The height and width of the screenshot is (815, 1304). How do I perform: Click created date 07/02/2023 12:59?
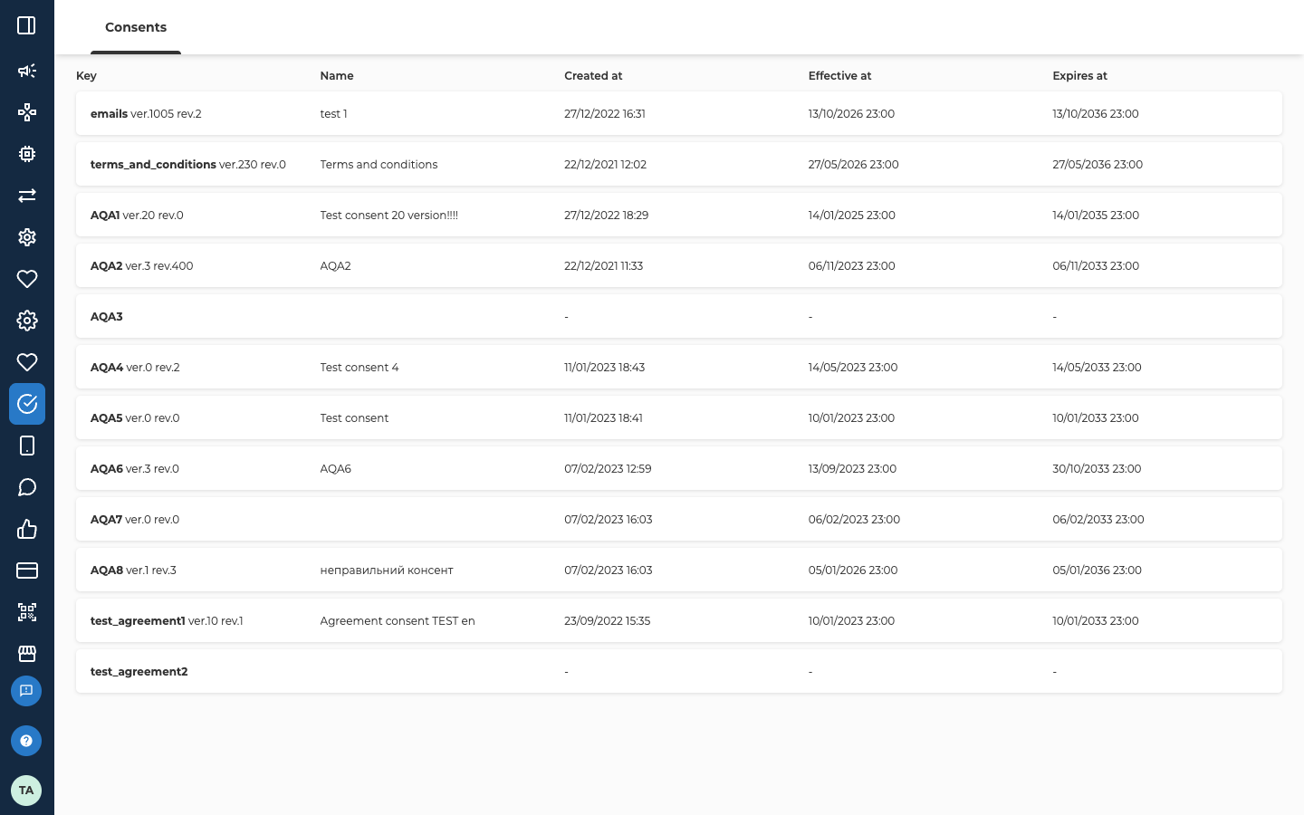pos(608,469)
